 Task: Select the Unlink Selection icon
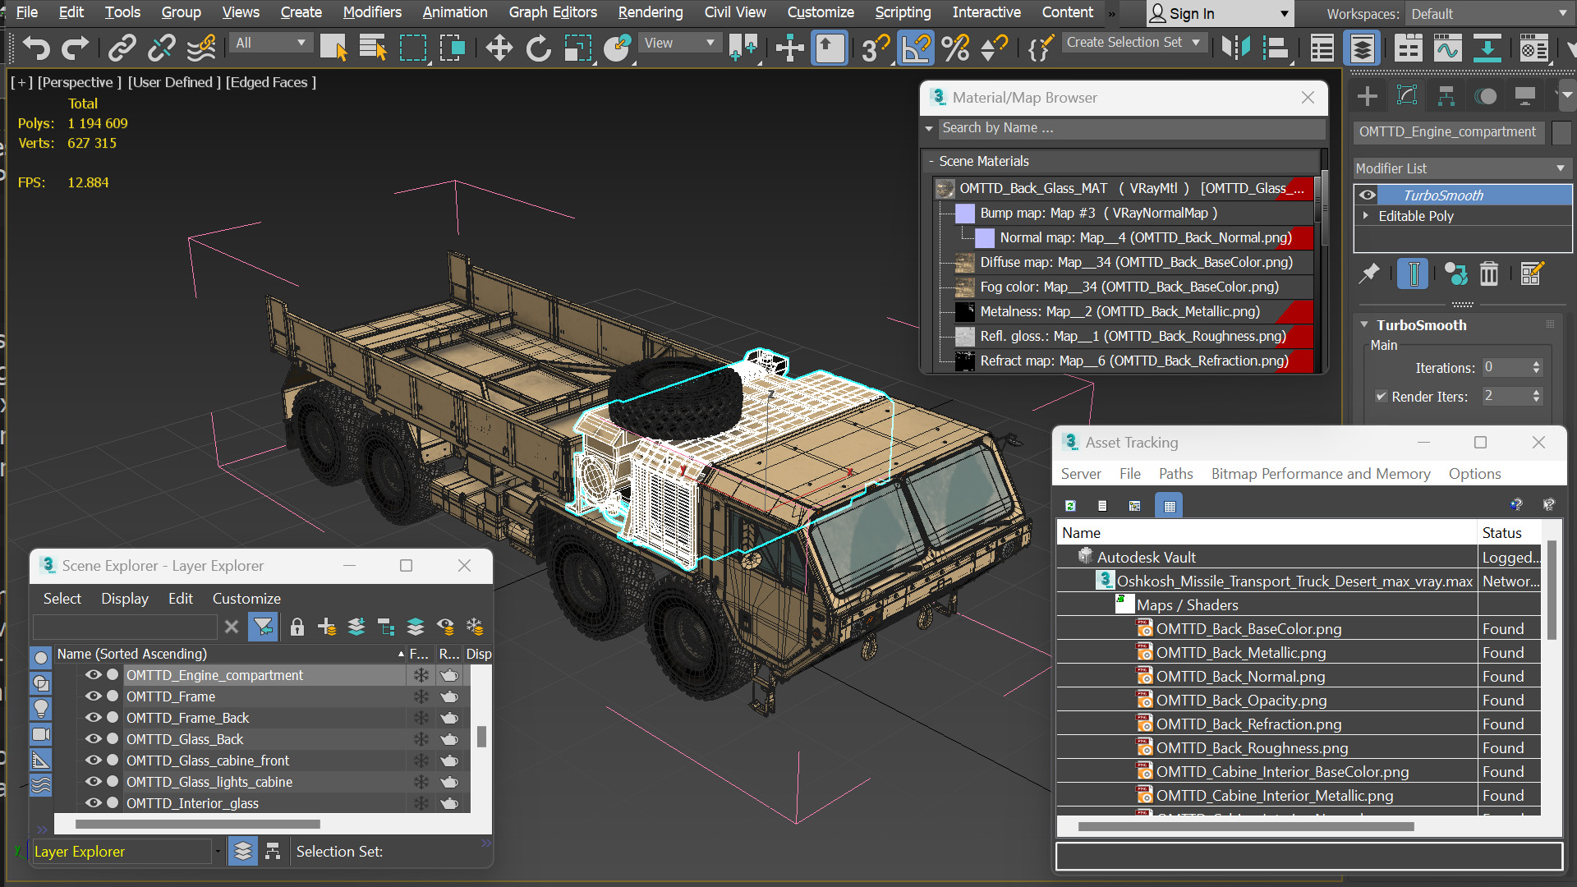pos(162,48)
